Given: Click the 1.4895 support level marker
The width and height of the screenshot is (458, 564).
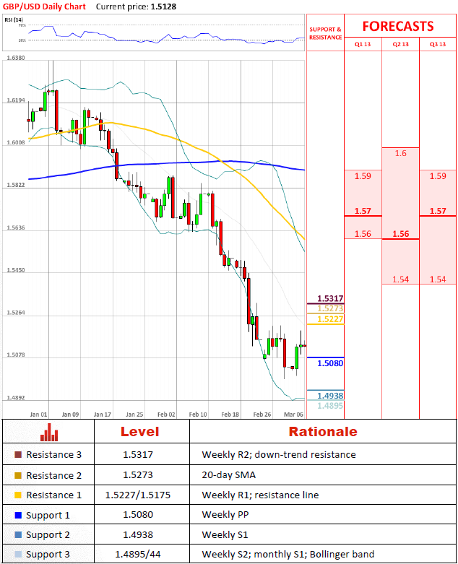Looking at the screenshot, I should point(330,406).
